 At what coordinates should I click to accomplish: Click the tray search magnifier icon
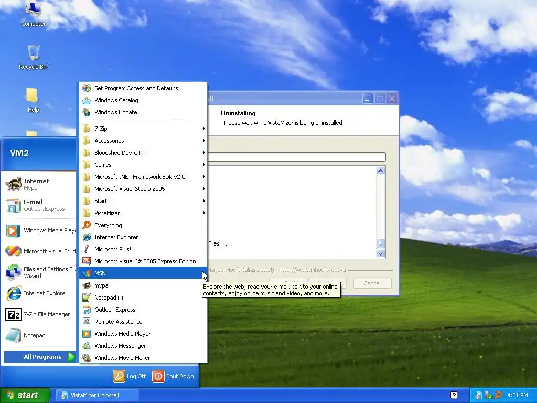[498, 395]
